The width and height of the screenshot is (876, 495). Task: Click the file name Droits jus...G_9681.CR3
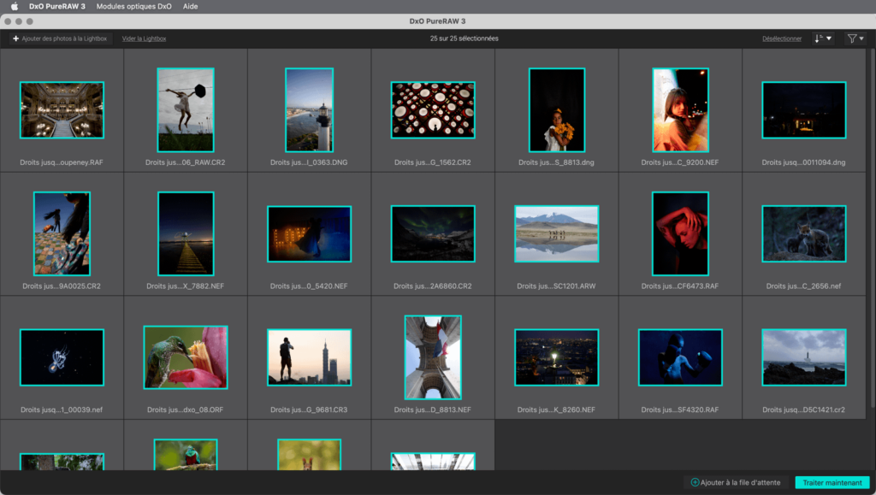pos(309,410)
